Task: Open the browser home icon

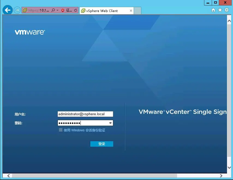Action: pos(213,10)
